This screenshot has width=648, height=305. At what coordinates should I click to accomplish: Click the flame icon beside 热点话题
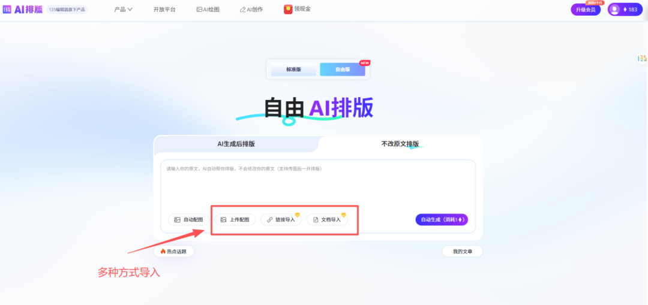(x=163, y=251)
